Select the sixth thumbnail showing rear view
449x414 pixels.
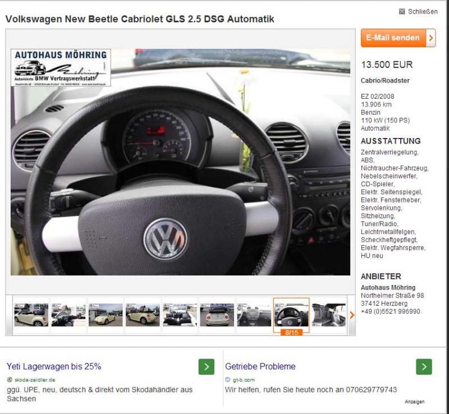[217, 315]
